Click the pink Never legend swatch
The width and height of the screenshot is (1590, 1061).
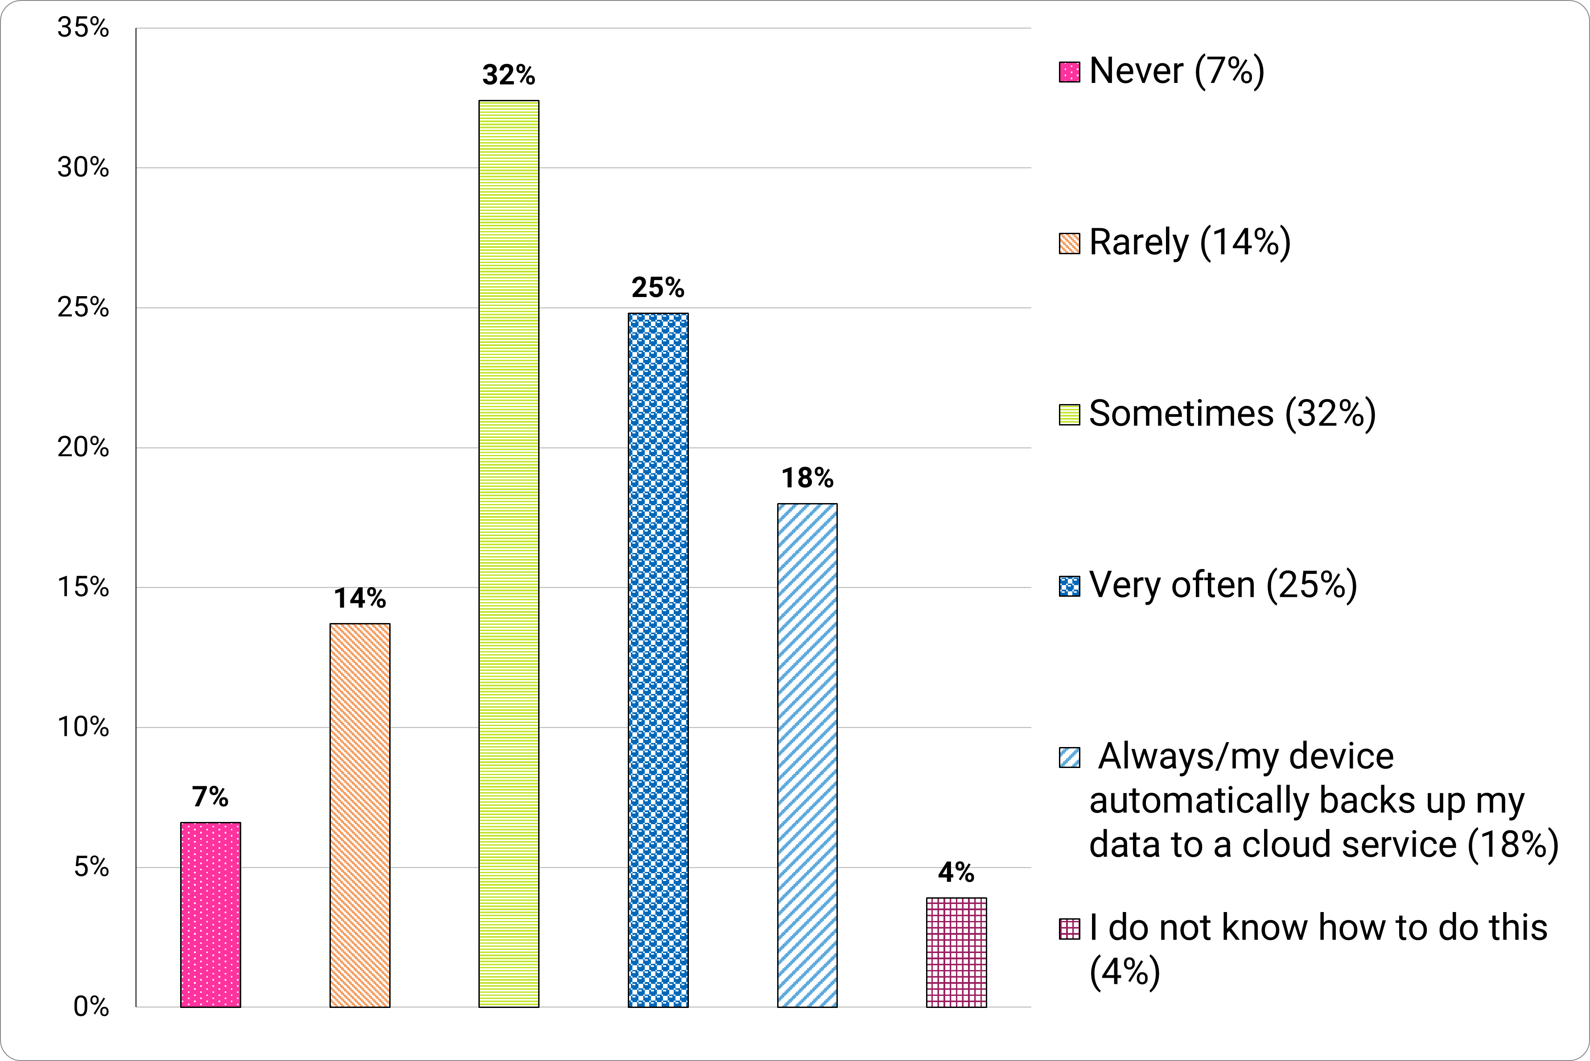tap(1069, 72)
